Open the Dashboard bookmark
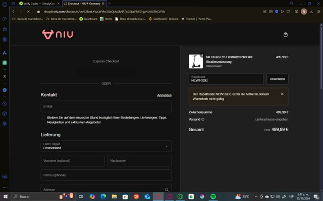The height and width of the screenshot is (201, 323). (x=88, y=19)
